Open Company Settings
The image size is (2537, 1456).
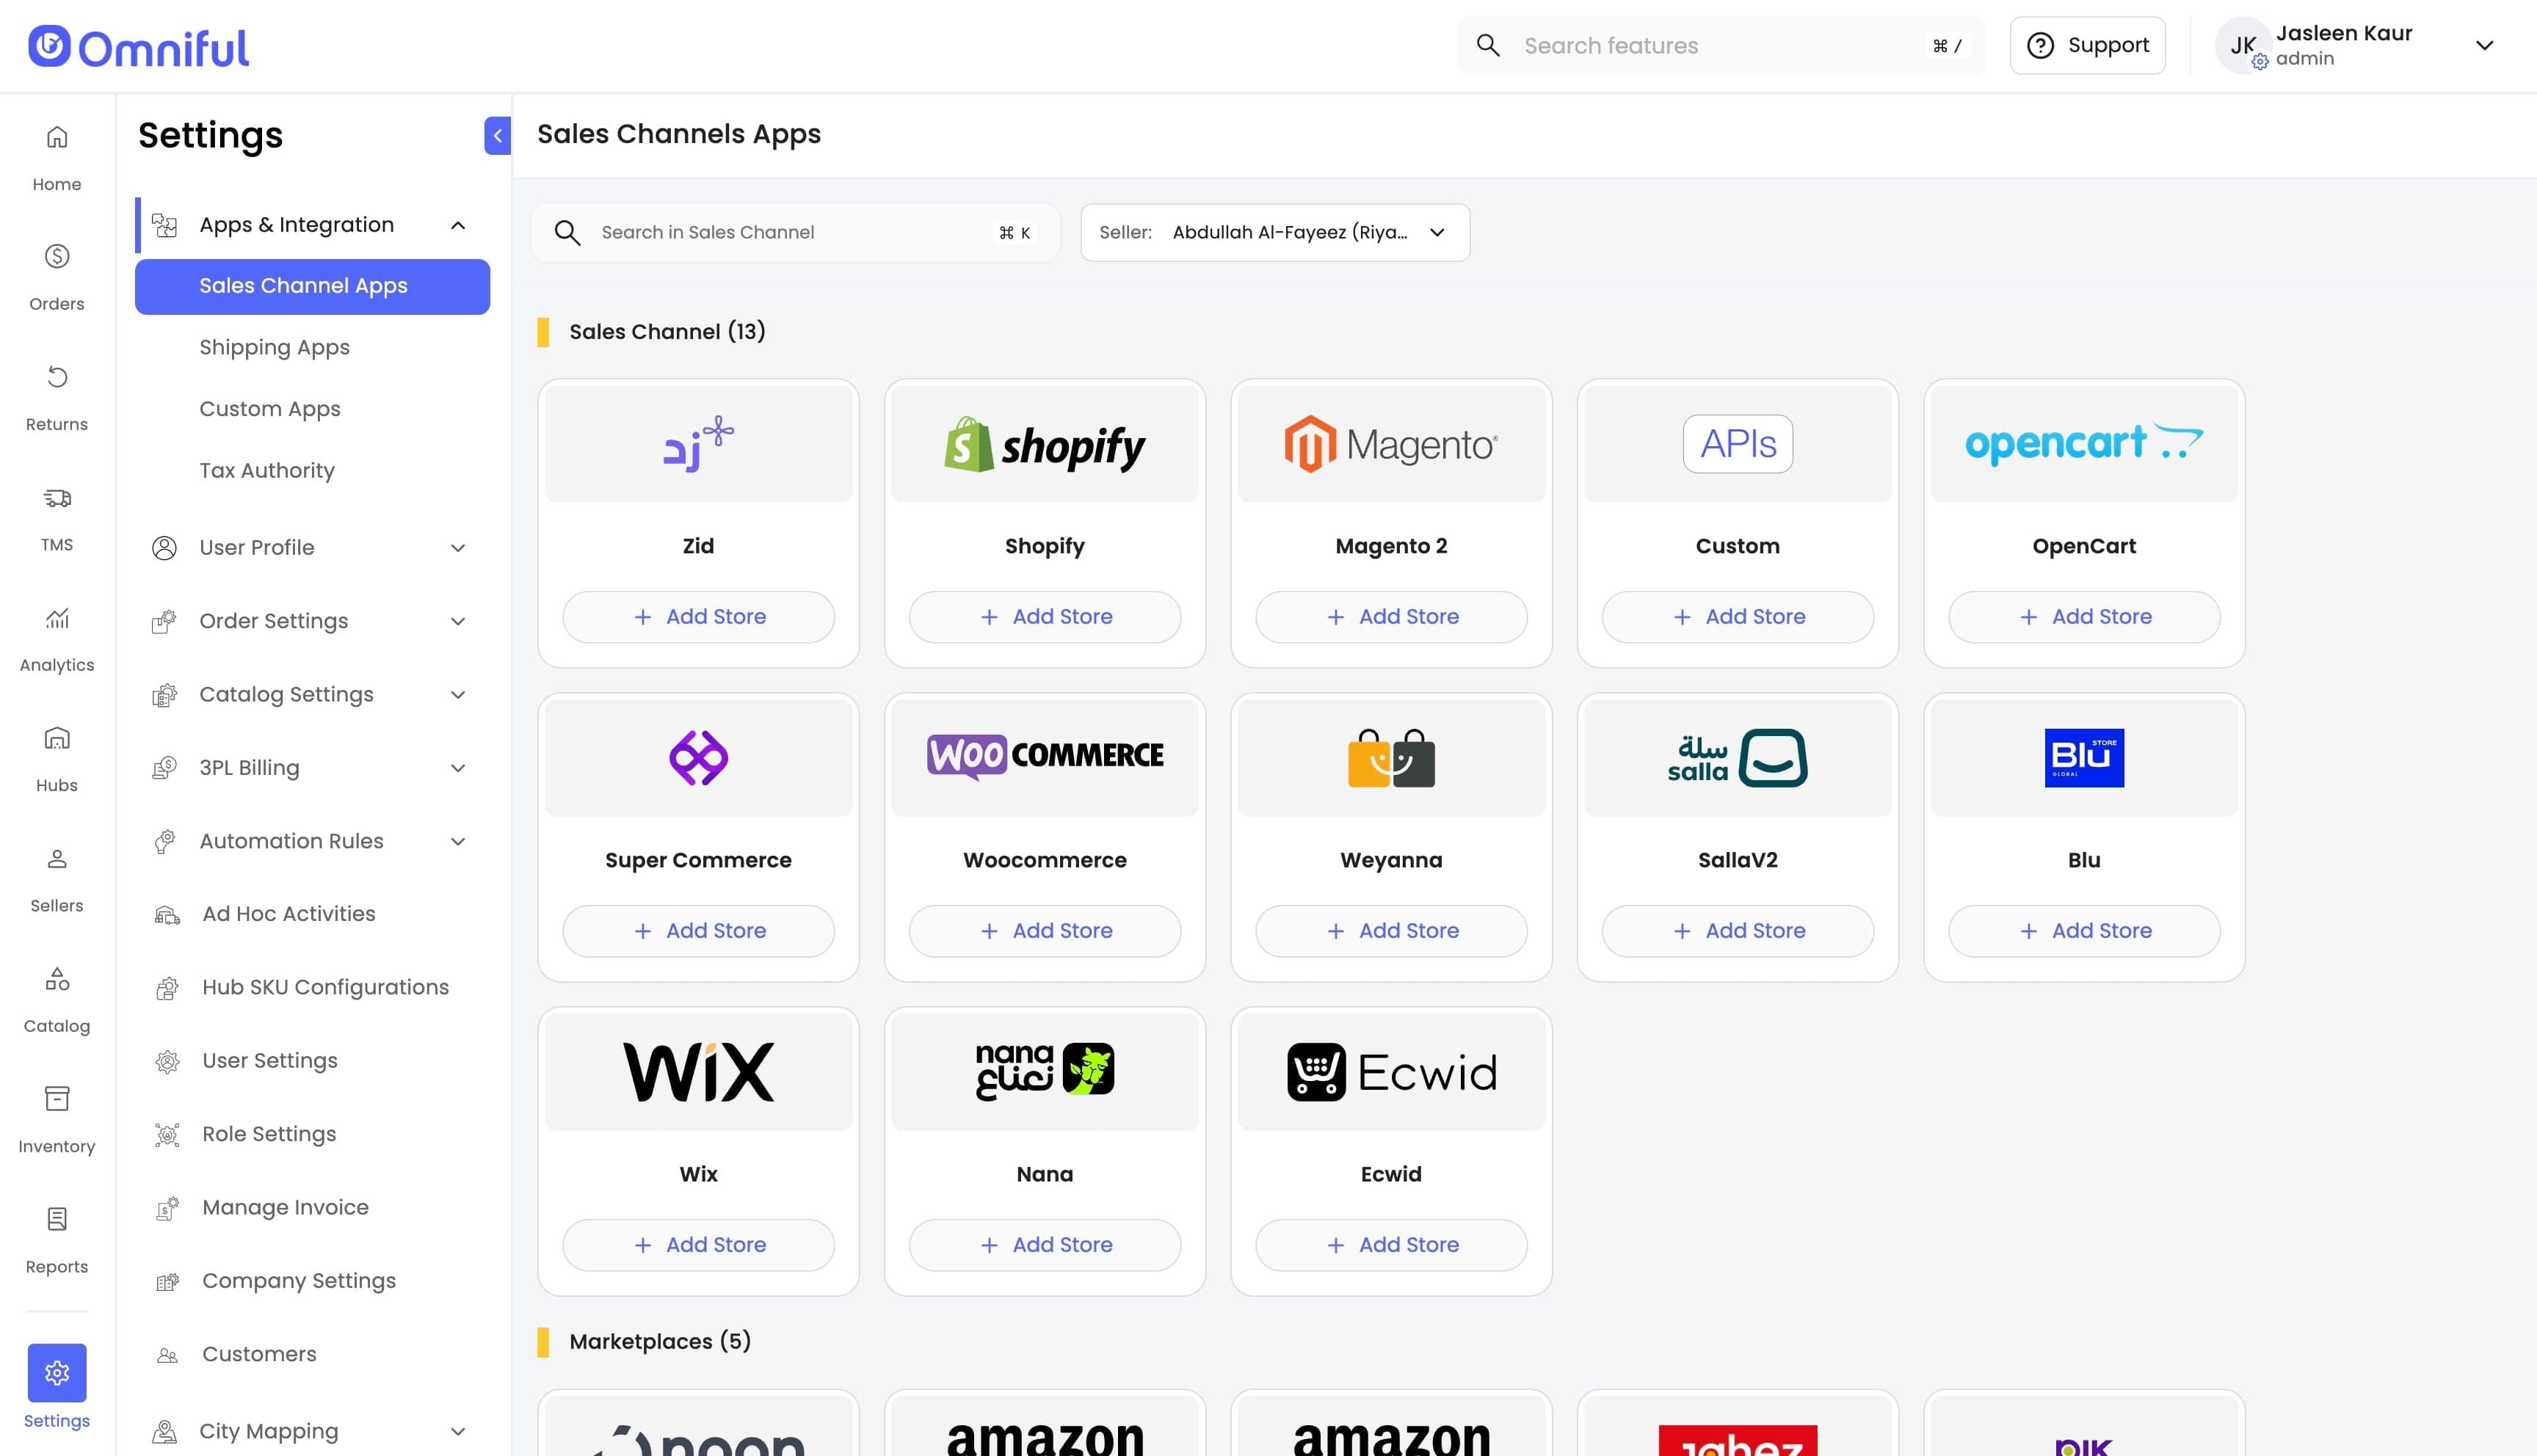point(298,1281)
